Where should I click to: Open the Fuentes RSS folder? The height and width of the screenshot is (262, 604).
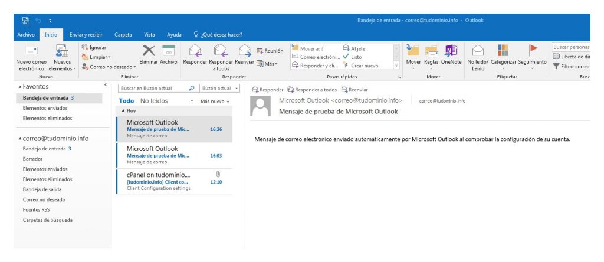click(x=36, y=210)
